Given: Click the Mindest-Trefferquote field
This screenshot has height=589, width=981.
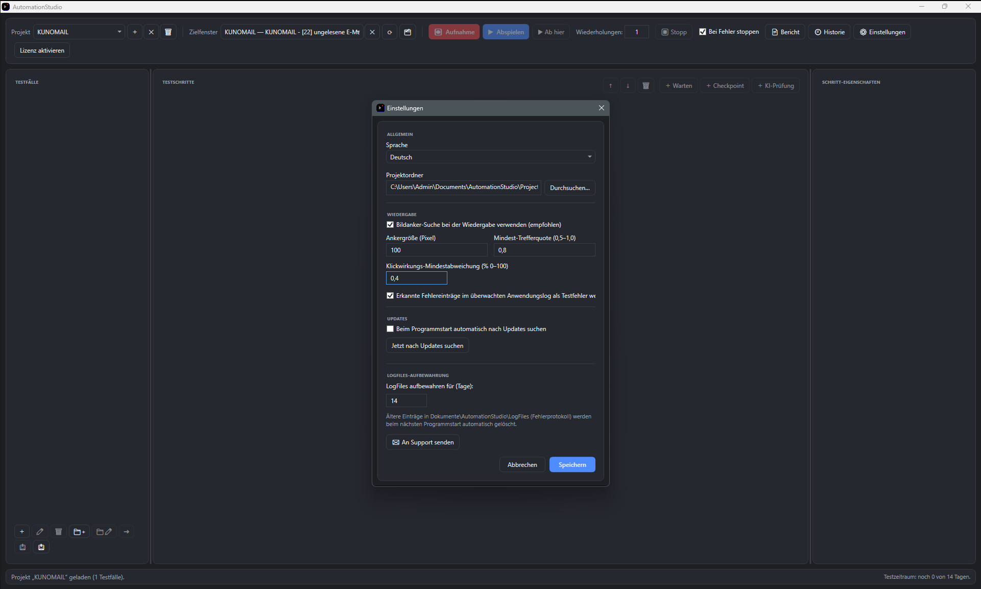Looking at the screenshot, I should tap(544, 250).
